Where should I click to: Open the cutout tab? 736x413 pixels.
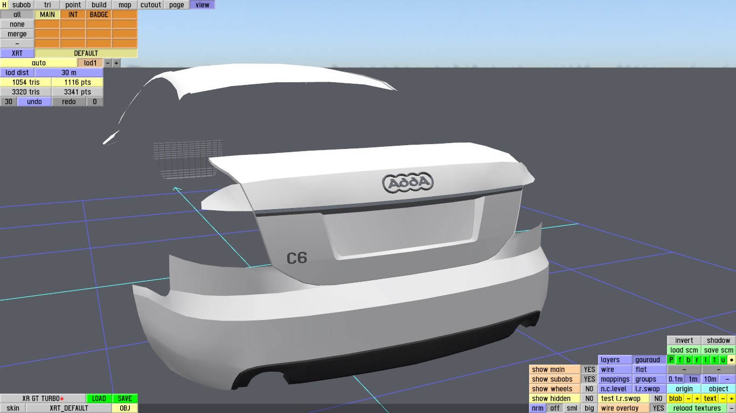point(151,5)
